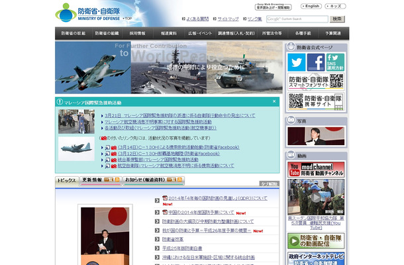Click the タブ解除 button

pos(270,184)
